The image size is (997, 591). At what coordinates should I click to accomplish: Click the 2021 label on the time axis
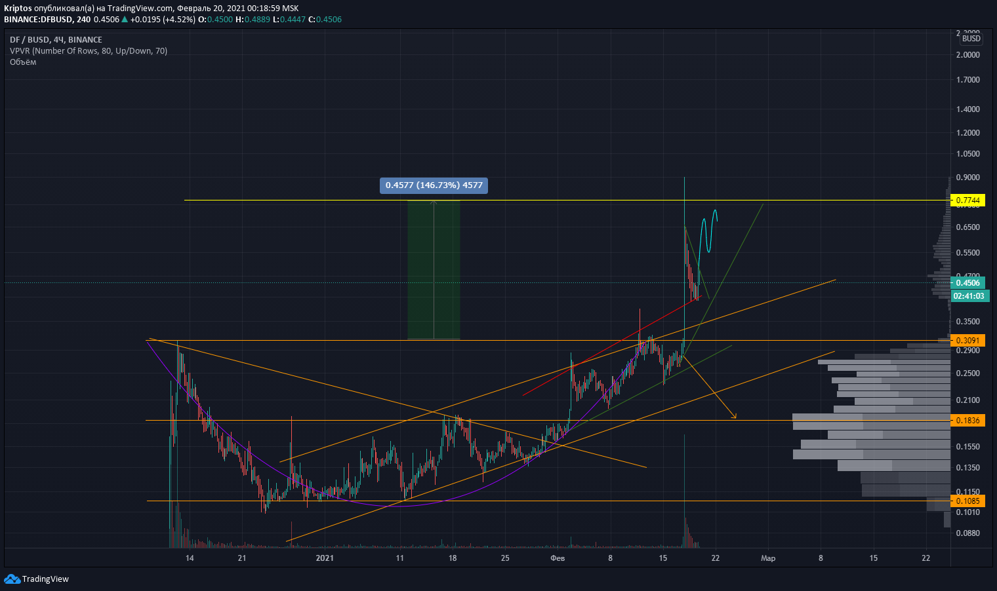point(325,558)
